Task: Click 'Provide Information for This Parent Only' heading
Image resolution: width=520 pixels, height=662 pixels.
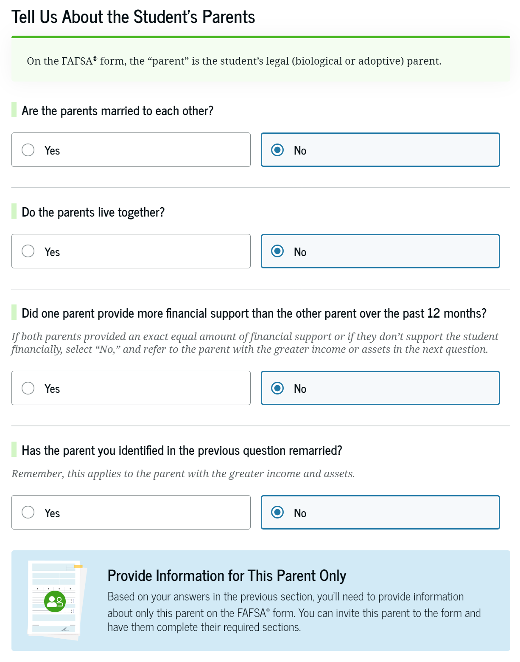Action: click(x=227, y=576)
